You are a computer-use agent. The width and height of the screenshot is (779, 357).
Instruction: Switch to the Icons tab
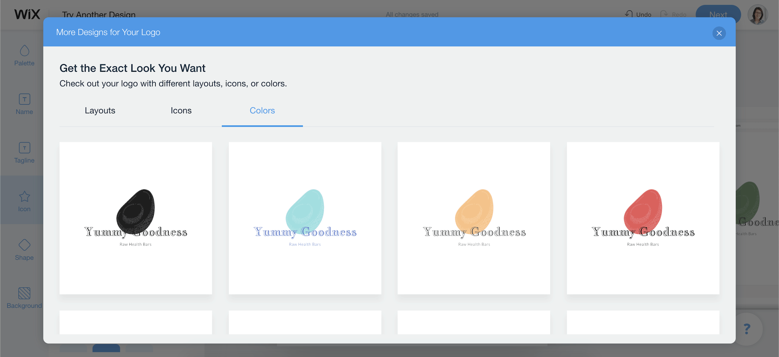pos(181,110)
